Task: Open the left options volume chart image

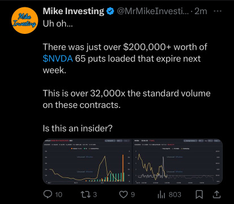Action: (88, 162)
